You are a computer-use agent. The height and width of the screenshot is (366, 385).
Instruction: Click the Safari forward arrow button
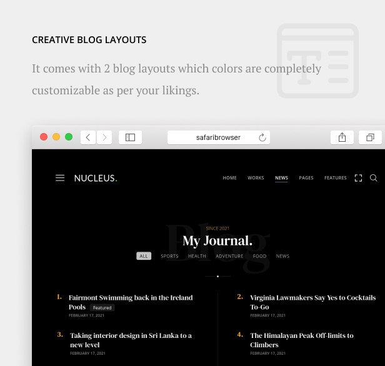click(104, 137)
